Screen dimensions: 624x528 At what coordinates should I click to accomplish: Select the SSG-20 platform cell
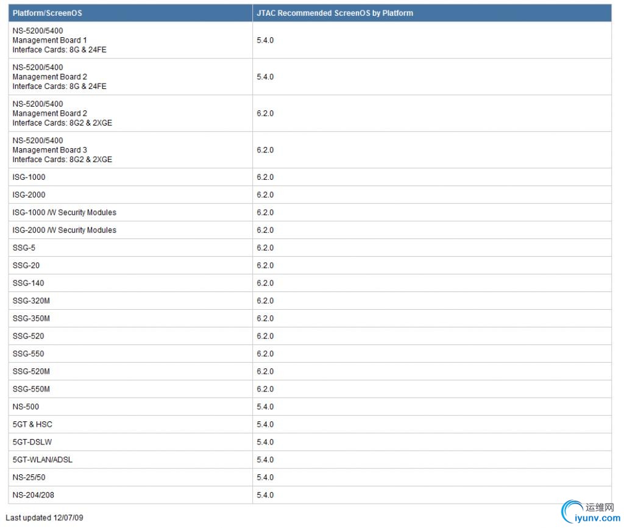coord(130,266)
